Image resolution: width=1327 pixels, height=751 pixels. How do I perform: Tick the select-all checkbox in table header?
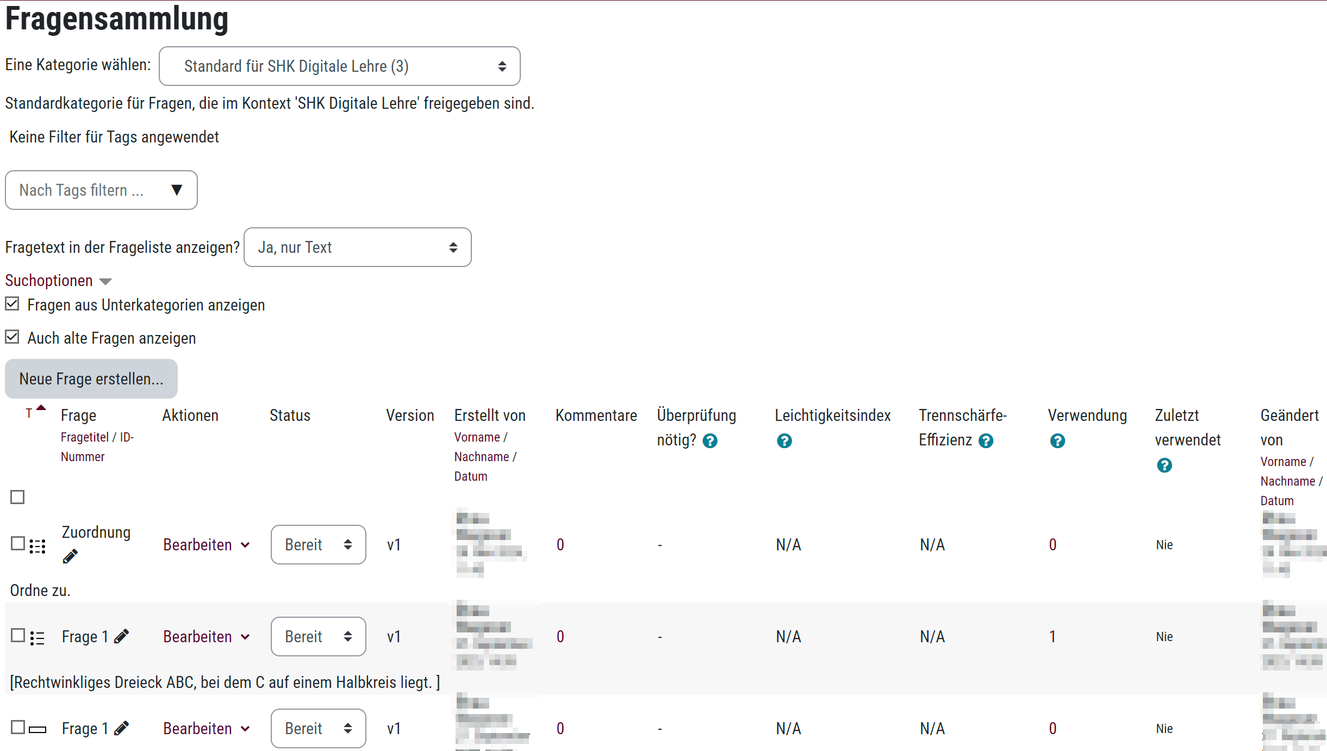(17, 497)
